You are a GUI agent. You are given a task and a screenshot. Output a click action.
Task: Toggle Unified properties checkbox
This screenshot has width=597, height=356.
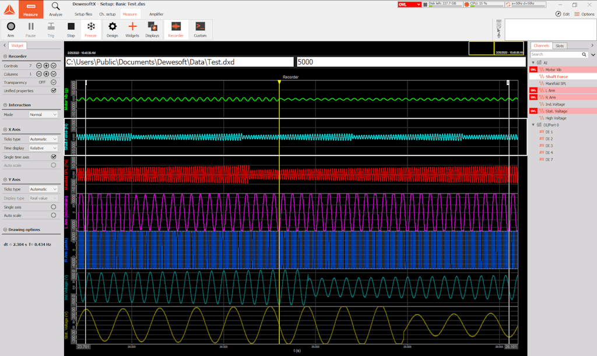click(54, 90)
